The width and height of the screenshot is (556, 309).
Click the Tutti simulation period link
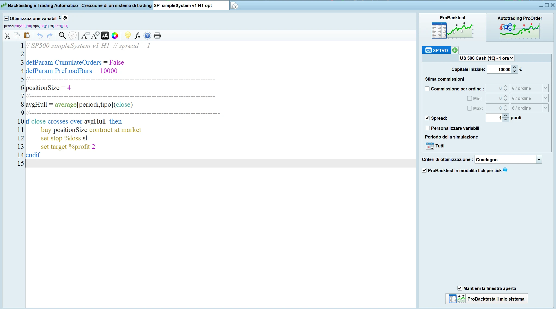pos(440,146)
